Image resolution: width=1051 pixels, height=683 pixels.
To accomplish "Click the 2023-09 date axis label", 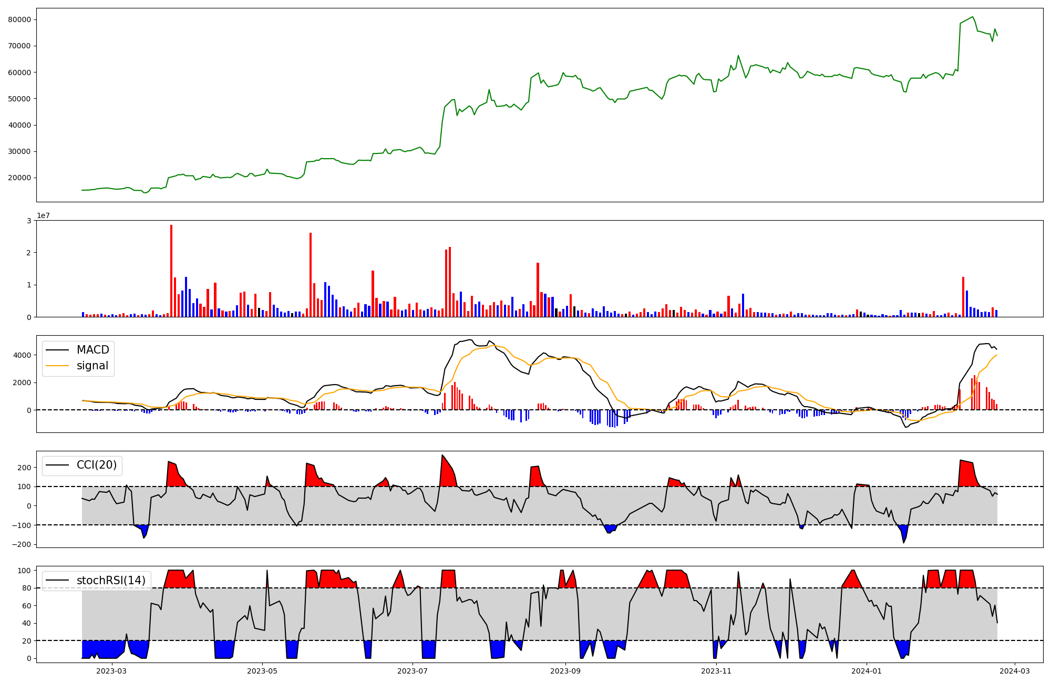I will pos(565,671).
